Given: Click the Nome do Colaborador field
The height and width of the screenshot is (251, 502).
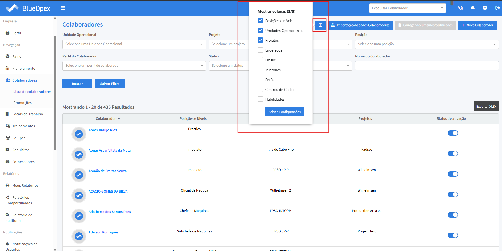Looking at the screenshot, I should (427, 66).
